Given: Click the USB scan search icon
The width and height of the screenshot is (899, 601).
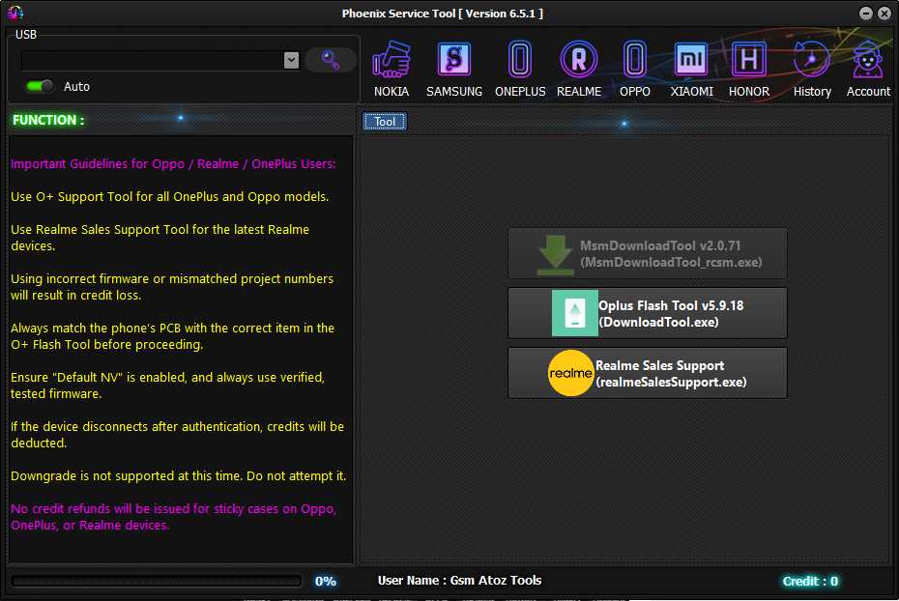Looking at the screenshot, I should click(330, 59).
